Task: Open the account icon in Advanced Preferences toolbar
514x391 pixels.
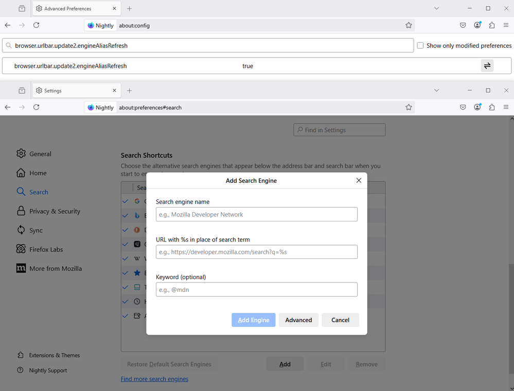Action: 477,25
